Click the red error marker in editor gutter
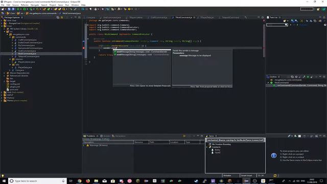Screen dimensions: 327x184 coord(84,48)
